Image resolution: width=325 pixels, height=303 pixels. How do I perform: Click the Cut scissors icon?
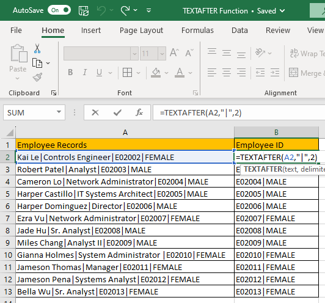[x=37, y=48]
